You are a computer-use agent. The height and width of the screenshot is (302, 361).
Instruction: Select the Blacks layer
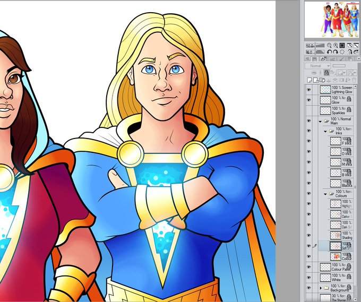(341, 183)
